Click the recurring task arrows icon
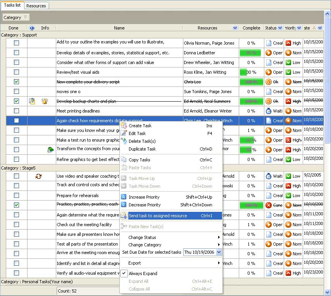Screen dimensions: 331x296 pos(38,176)
